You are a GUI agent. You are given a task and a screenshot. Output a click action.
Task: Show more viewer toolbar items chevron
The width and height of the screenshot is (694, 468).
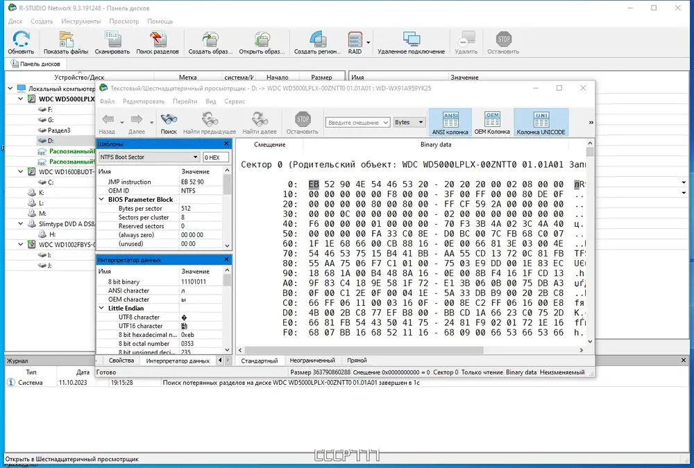click(x=591, y=123)
